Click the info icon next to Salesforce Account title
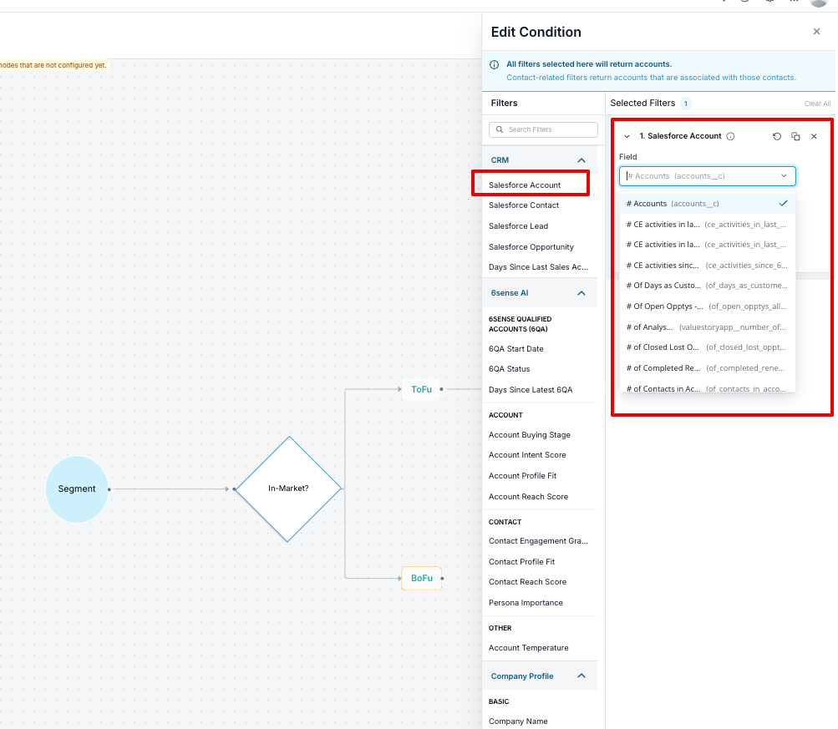 (730, 136)
